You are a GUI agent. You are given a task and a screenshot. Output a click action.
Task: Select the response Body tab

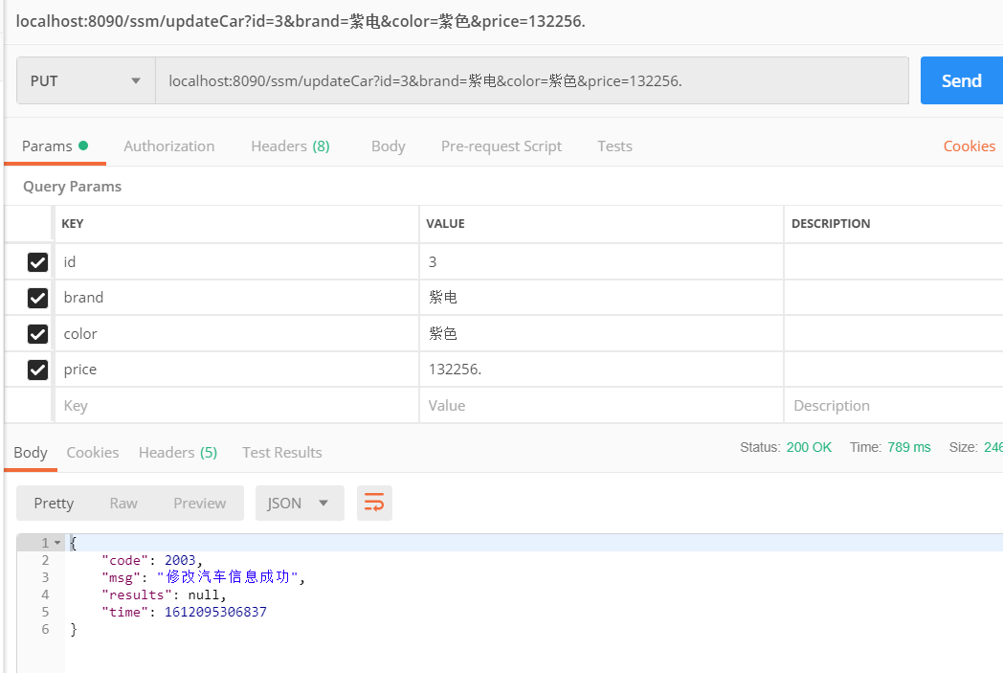[31, 452]
